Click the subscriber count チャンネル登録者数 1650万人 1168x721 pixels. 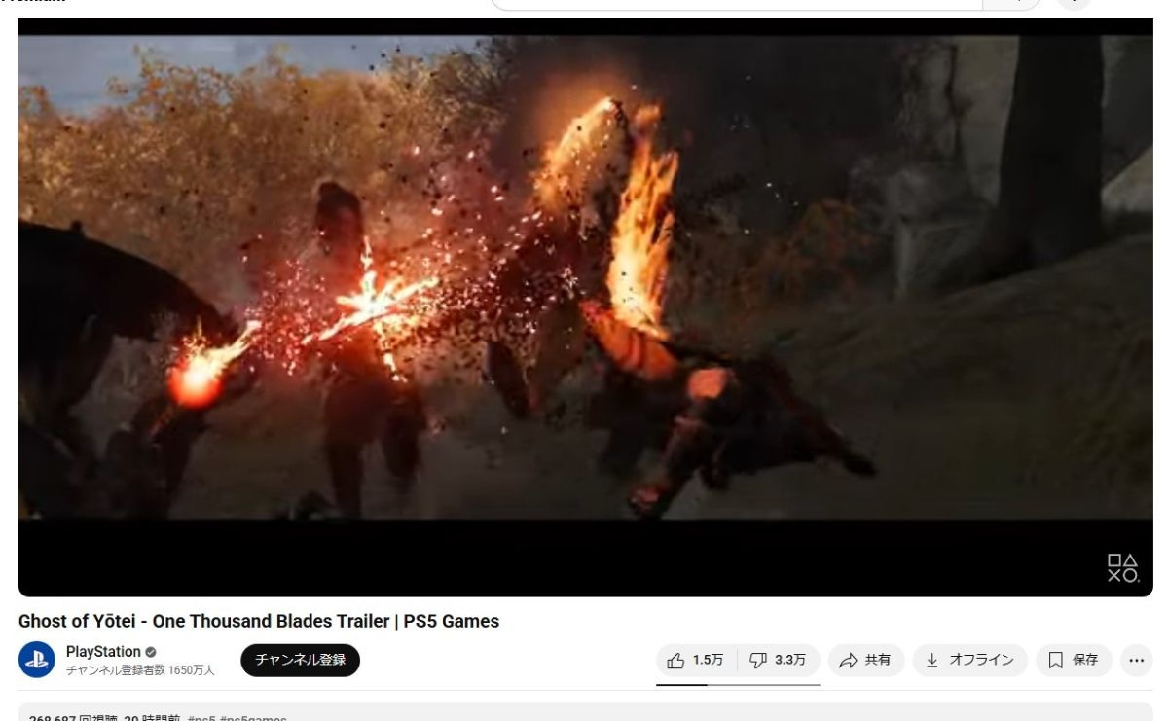(140, 670)
